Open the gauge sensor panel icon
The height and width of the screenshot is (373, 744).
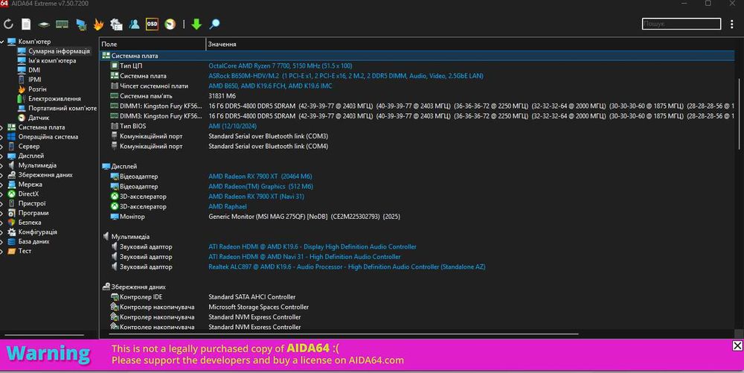pyautogui.click(x=170, y=24)
